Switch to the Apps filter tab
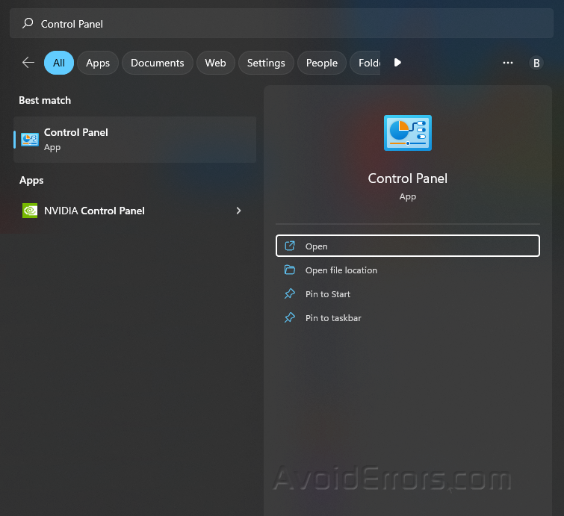The height and width of the screenshot is (516, 564). pos(98,63)
